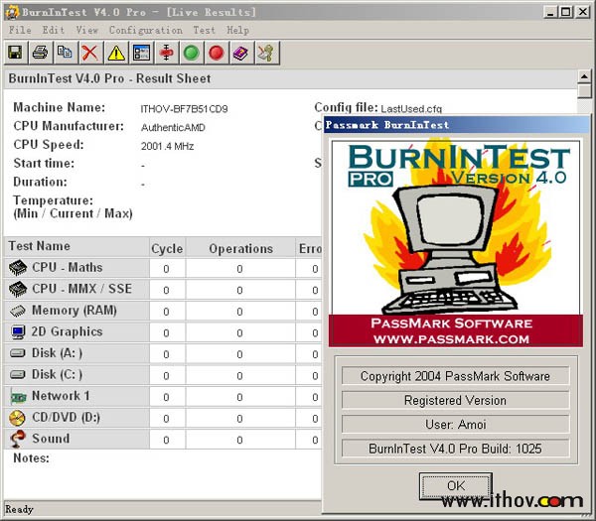The height and width of the screenshot is (521, 596).
Task: Click the yellow warning triangle toolbar icon
Action: click(116, 53)
